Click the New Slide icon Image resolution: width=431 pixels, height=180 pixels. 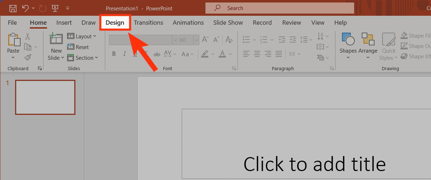(x=56, y=39)
